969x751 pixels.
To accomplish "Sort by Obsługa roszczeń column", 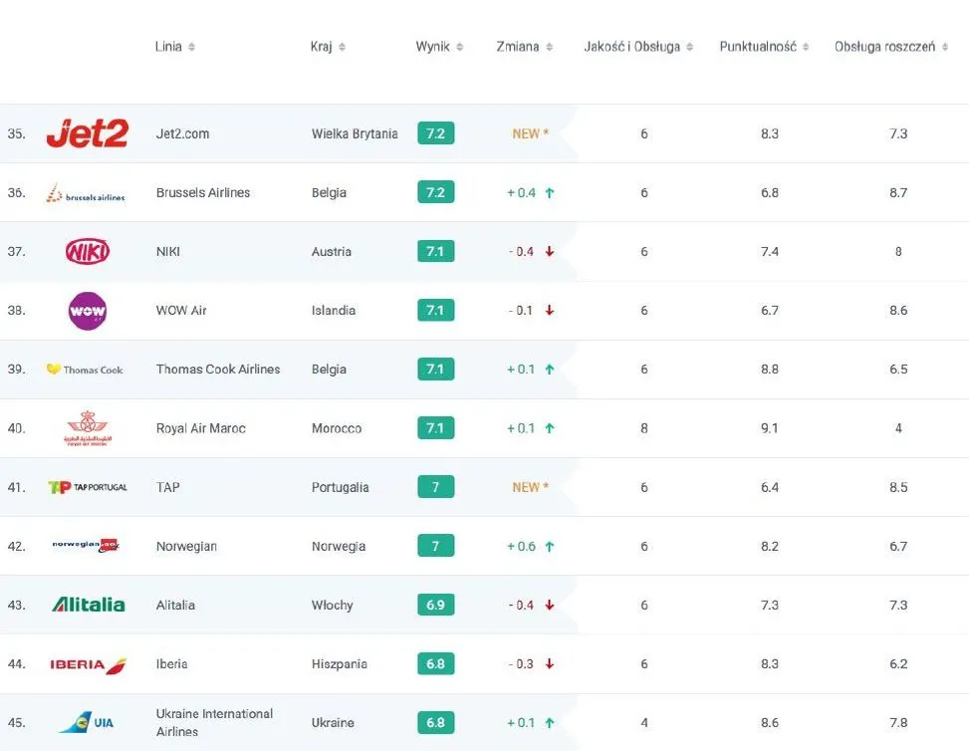I will coord(891,47).
